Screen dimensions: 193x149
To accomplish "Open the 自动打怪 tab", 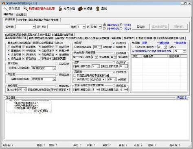I will pos(21,38).
